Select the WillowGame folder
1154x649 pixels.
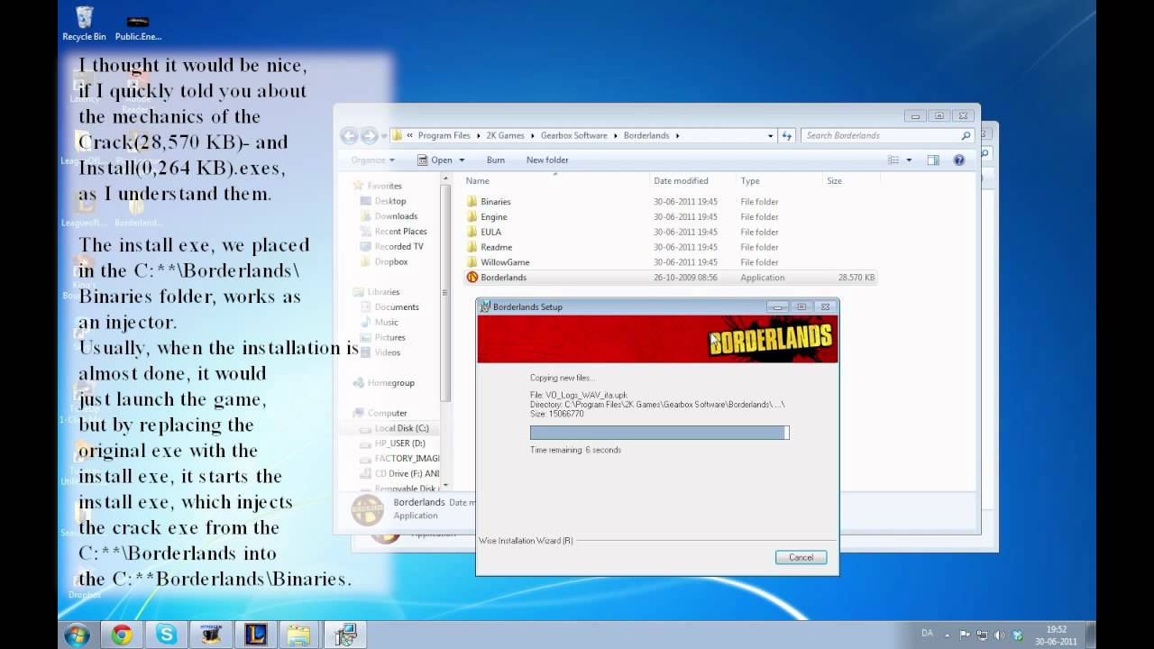click(498, 262)
